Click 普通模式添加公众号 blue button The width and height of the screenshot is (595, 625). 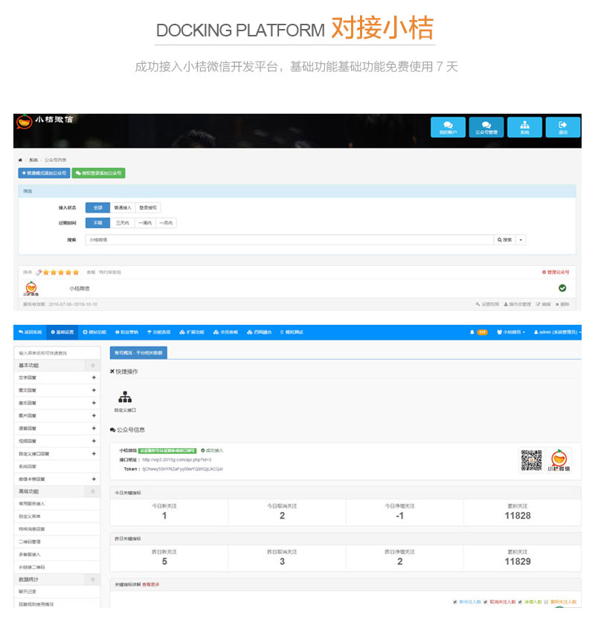(x=44, y=173)
